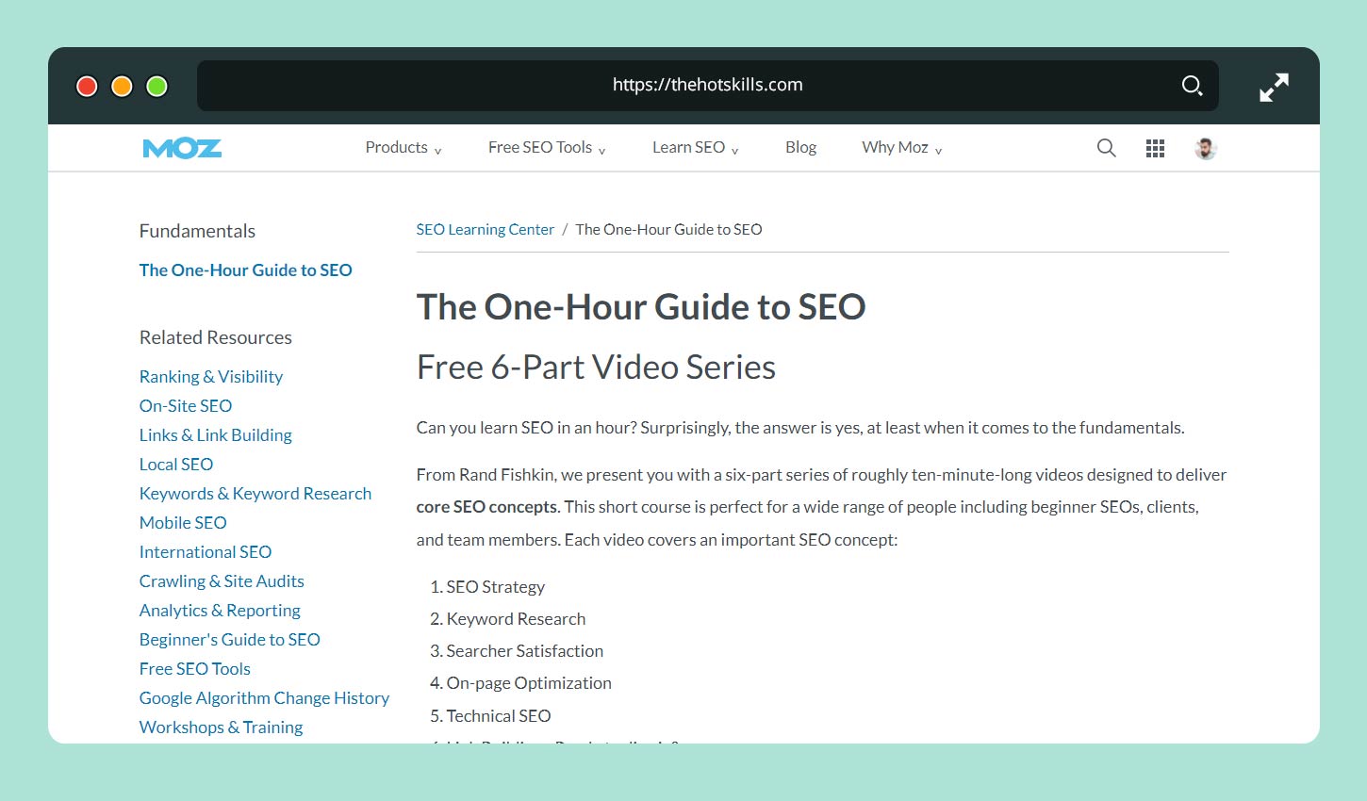Click inside the browser address bar

tap(707, 85)
